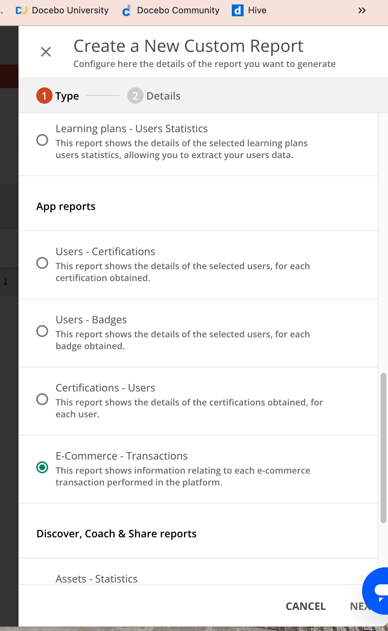Switch to the Details step label
This screenshot has height=631, width=388.
pyautogui.click(x=163, y=96)
